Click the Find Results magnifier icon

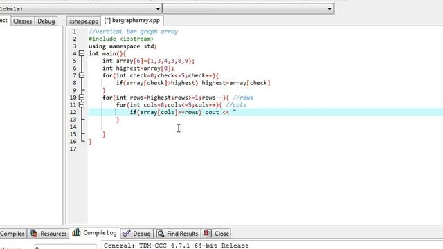[160, 234]
